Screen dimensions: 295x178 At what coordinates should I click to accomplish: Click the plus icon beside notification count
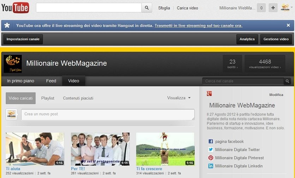[273, 8]
